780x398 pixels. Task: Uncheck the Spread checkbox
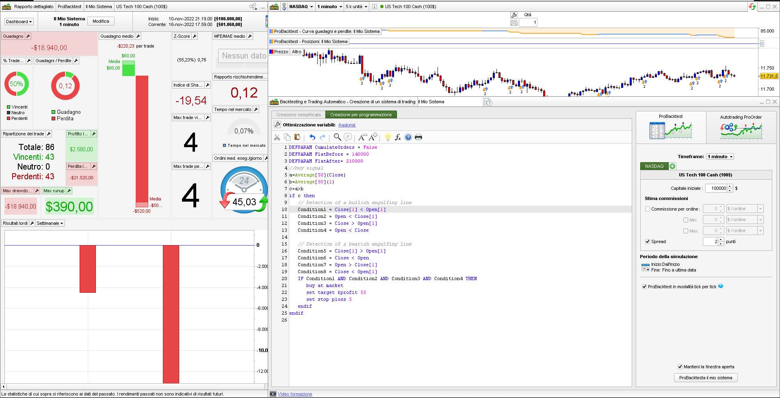click(x=648, y=241)
